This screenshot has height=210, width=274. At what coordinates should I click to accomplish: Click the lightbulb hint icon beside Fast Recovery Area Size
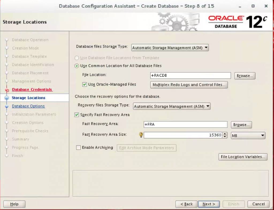[141, 135]
